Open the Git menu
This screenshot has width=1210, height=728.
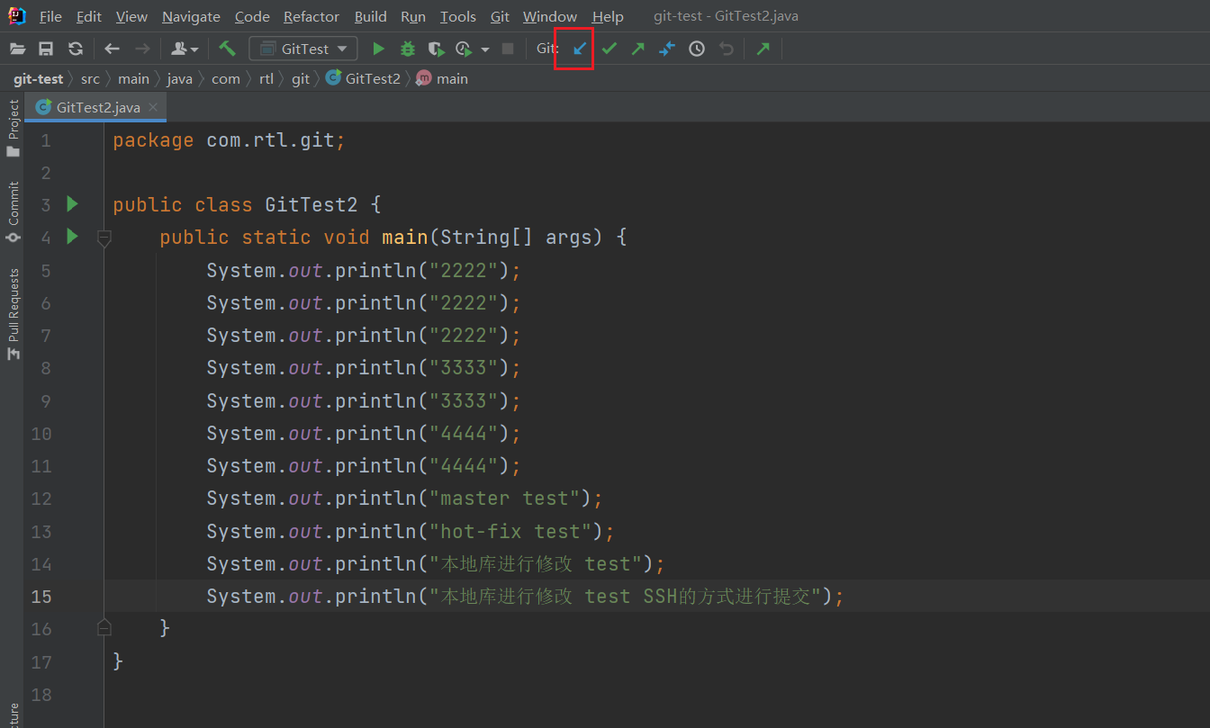(x=500, y=16)
